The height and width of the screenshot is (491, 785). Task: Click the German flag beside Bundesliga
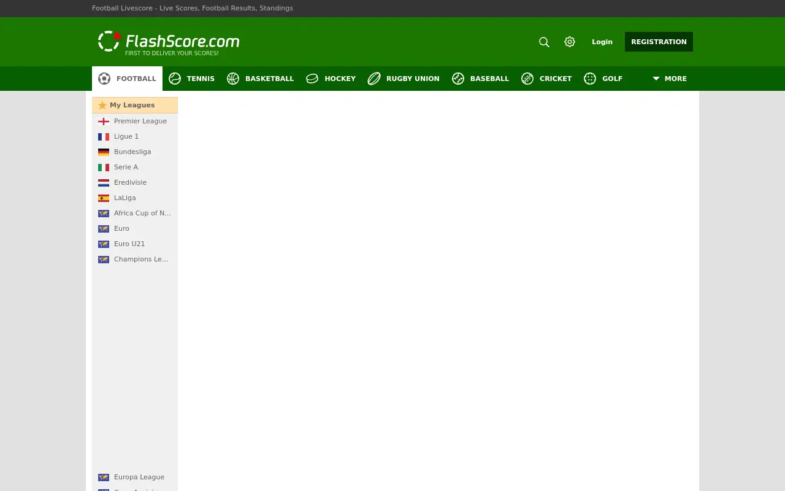104,152
